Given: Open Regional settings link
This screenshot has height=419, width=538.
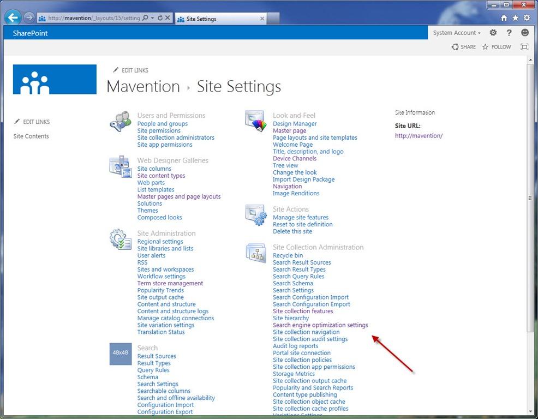Looking at the screenshot, I should [x=160, y=242].
